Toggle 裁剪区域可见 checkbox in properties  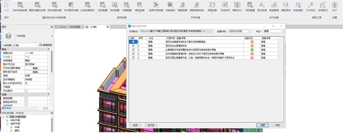tap(26, 102)
